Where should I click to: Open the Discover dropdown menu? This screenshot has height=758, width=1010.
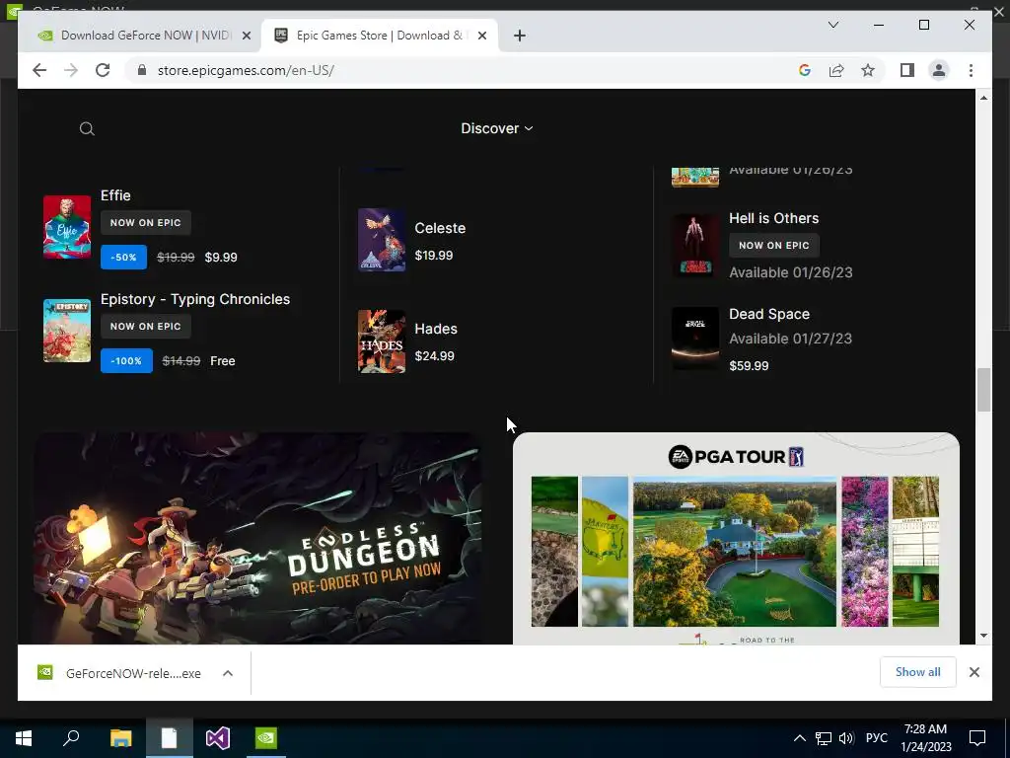coord(497,128)
